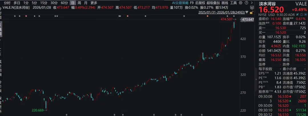This screenshot has height=116, width=308.
Task: Click the 09:30:12 tick row
Action: [x=282, y=114]
